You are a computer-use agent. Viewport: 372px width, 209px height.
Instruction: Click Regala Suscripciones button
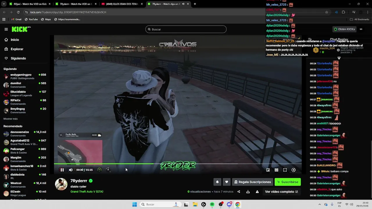coord(252,182)
